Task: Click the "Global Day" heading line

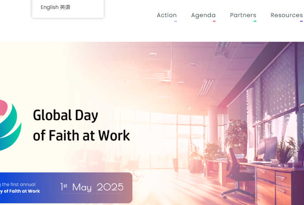Action: click(65, 115)
